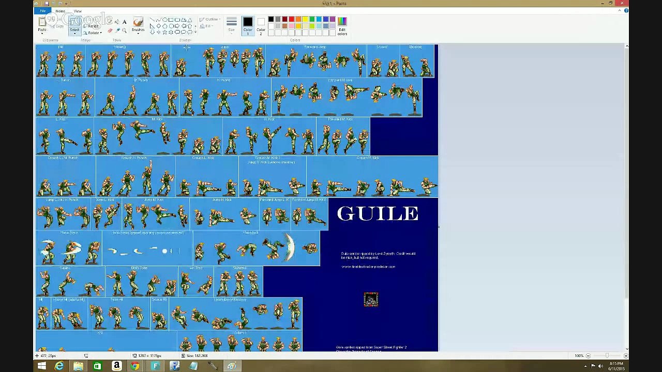The width and height of the screenshot is (662, 372).
Task: Open the File menu tab
Action: coord(43,11)
